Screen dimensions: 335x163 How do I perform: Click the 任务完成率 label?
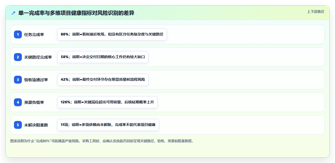tap(34, 34)
